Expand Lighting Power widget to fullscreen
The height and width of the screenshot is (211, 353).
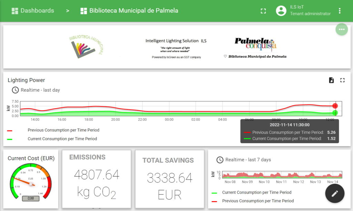[342, 80]
